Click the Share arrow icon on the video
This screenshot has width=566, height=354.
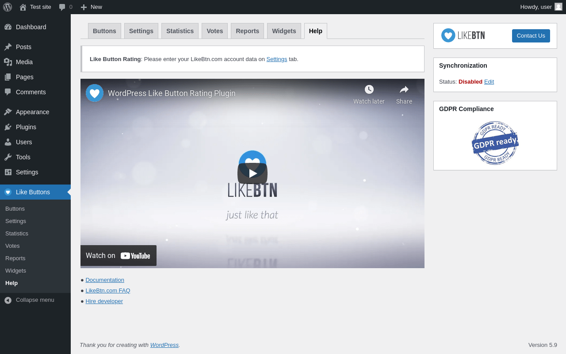coord(404,89)
